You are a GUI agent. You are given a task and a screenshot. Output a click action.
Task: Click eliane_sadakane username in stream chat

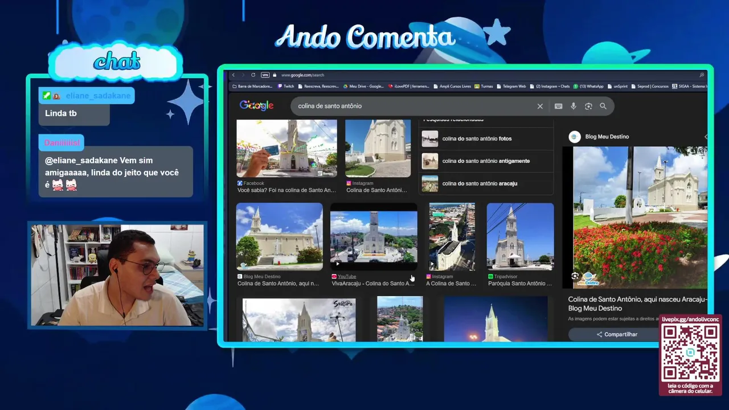coord(98,96)
